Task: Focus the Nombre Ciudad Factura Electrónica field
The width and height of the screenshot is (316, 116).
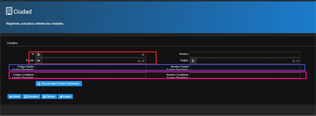Action: pos(245,67)
